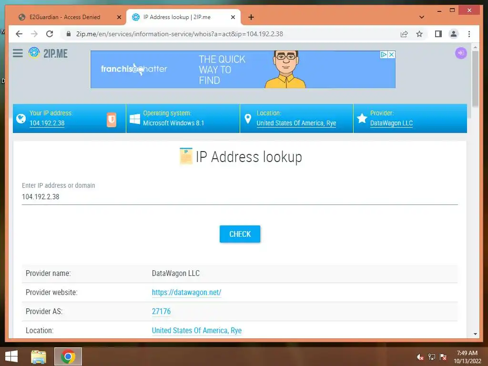
Task: Open the franchisechatter advertisement
Action: [x=243, y=70]
